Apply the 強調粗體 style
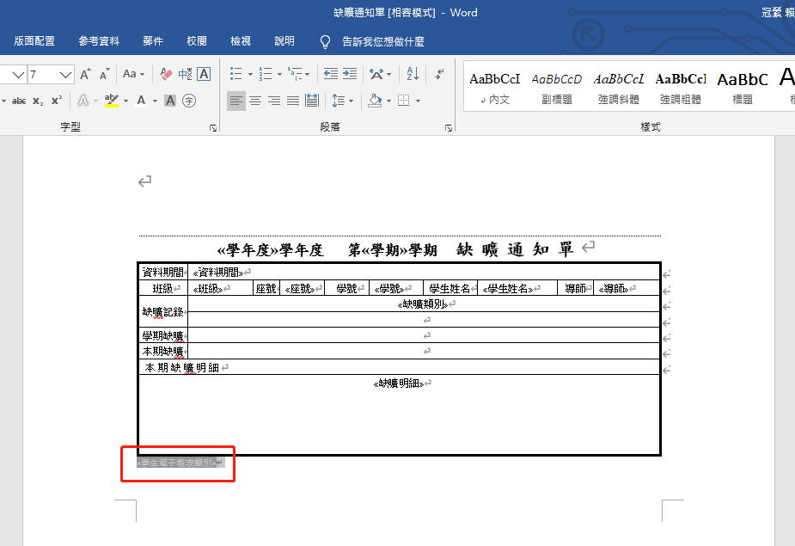The width and height of the screenshot is (795, 546). 681,89
